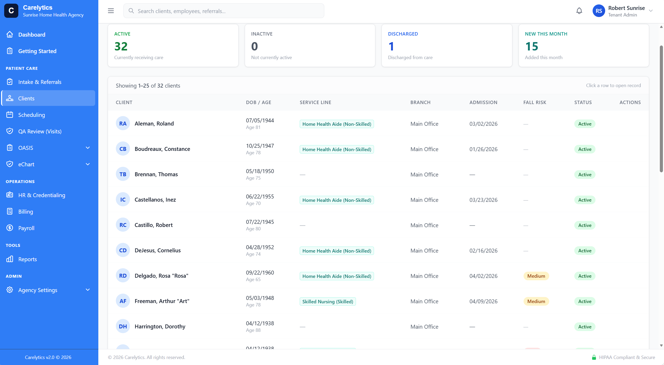
Task: Click the Payroll dollar icon
Action: point(10,228)
